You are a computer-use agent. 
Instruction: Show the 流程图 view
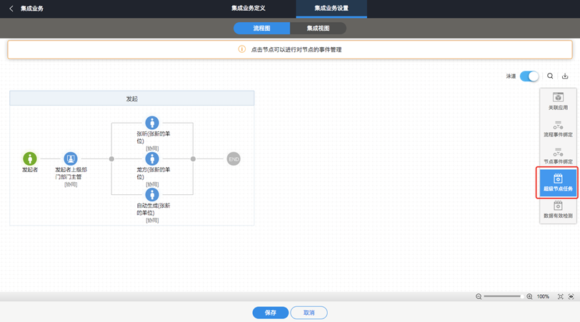coord(262,28)
